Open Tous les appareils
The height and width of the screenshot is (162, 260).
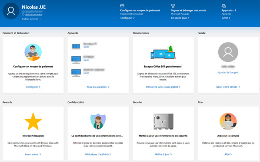tap(98, 87)
